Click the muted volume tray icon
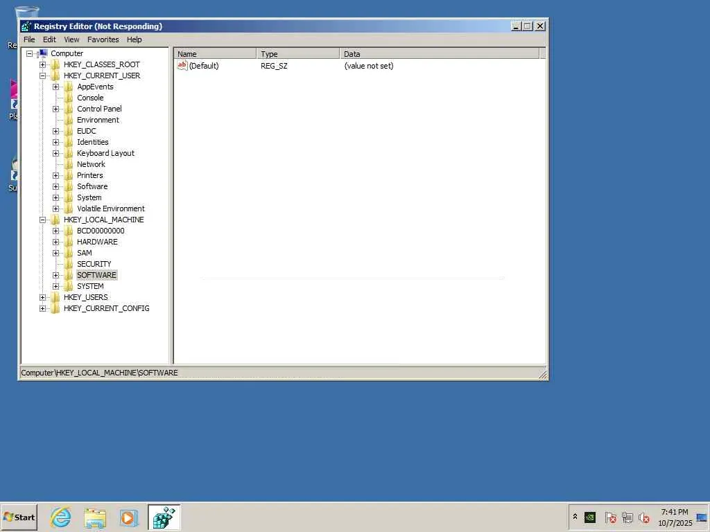This screenshot has width=710, height=532. coord(644,517)
